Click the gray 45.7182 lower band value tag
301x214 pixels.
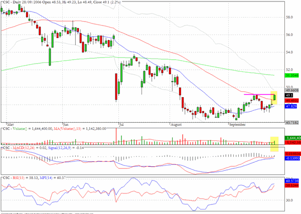(x=292, y=122)
